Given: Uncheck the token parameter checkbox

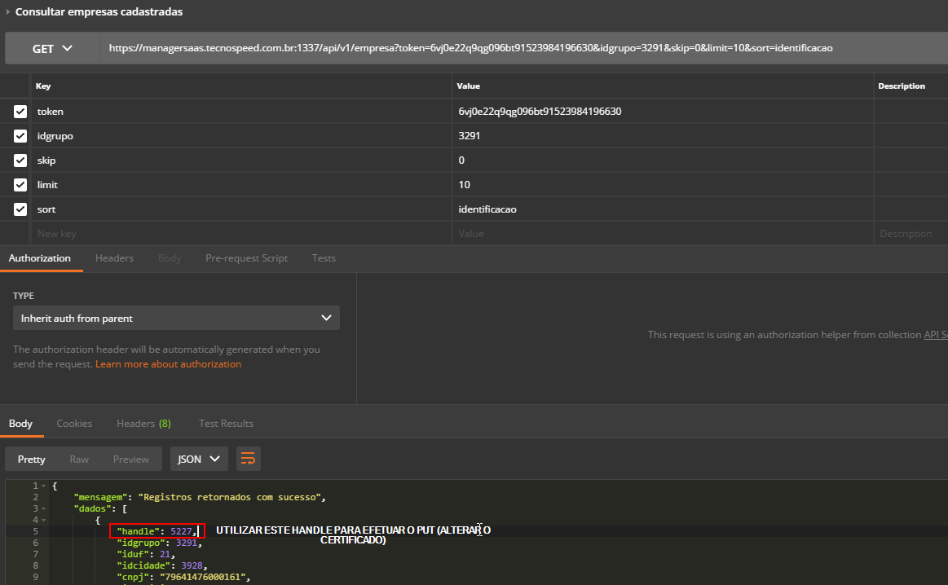Looking at the screenshot, I should pyautogui.click(x=20, y=112).
